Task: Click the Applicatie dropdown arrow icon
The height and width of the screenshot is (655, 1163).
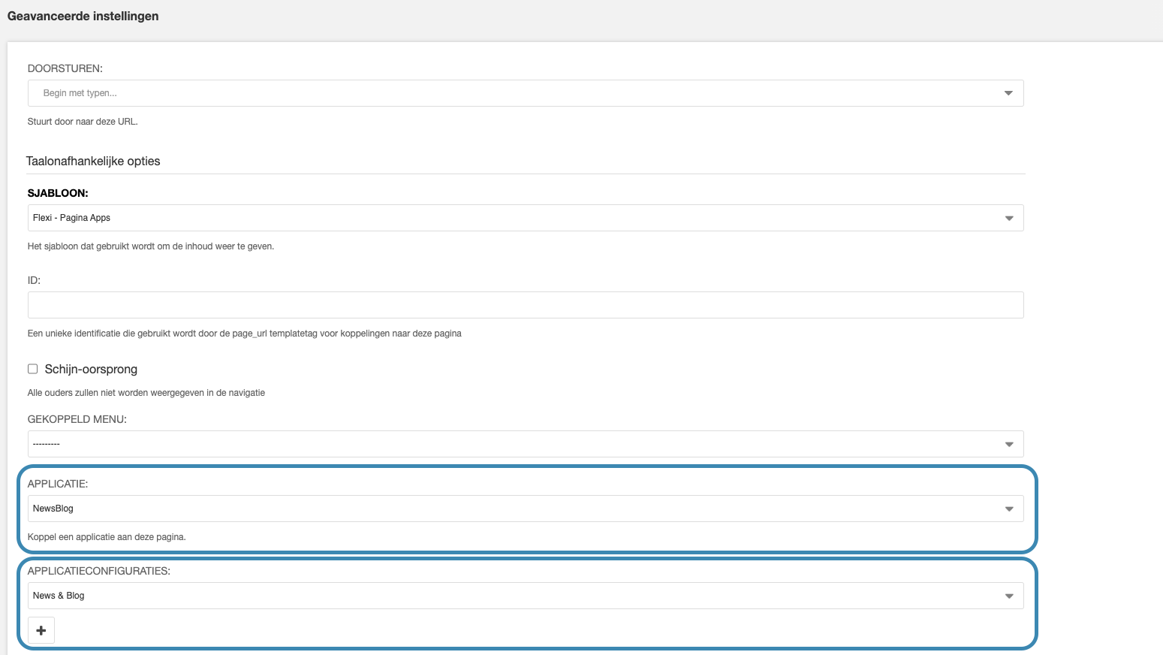Action: (x=1008, y=508)
